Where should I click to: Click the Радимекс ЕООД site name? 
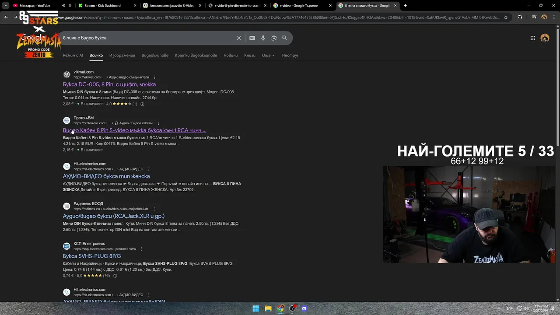88,204
